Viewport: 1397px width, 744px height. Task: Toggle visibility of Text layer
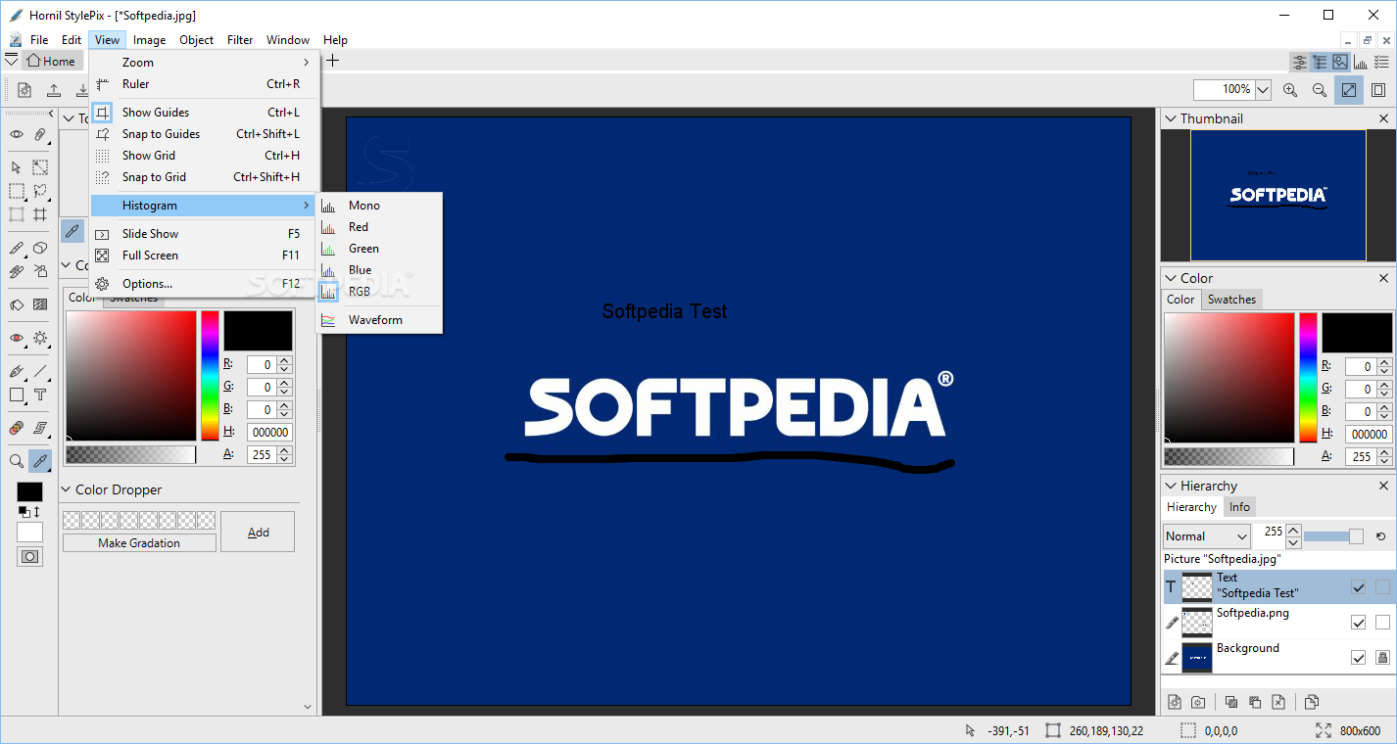[1358, 587]
